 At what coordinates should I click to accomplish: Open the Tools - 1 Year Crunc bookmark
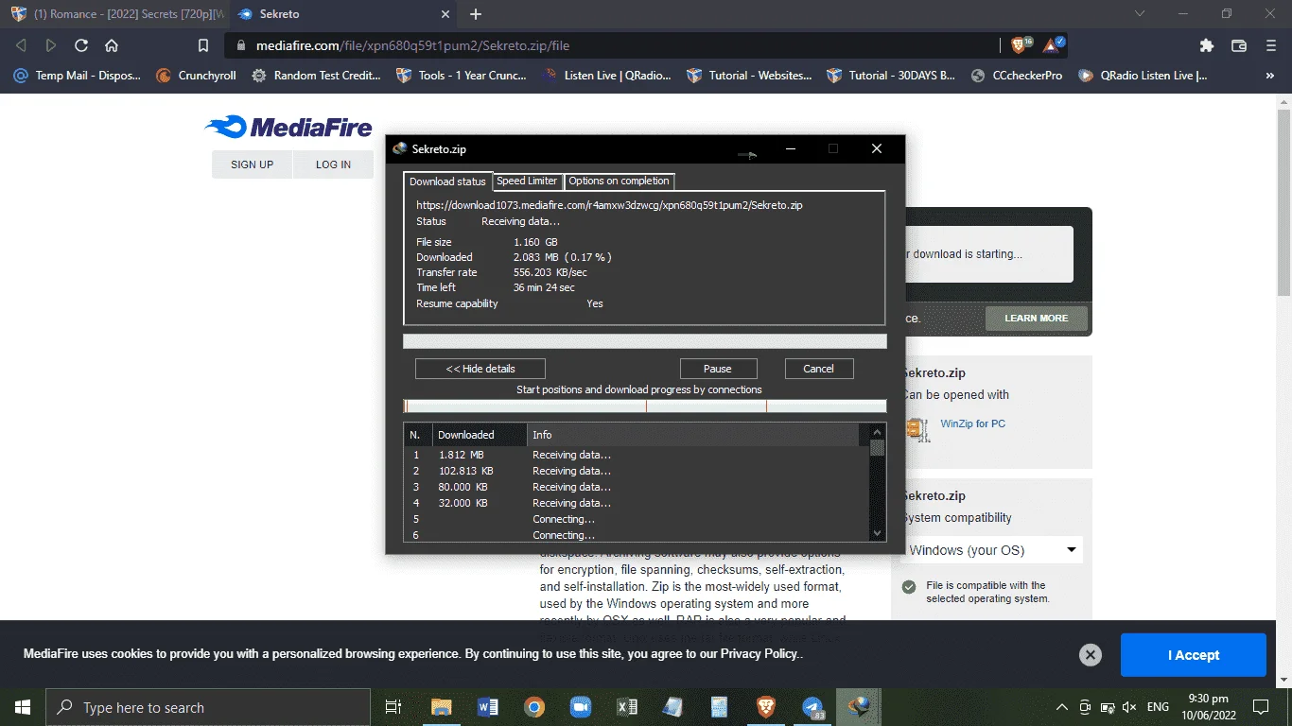click(x=461, y=76)
